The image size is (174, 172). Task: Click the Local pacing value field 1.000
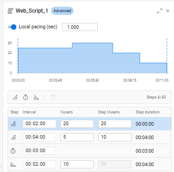[80, 27]
